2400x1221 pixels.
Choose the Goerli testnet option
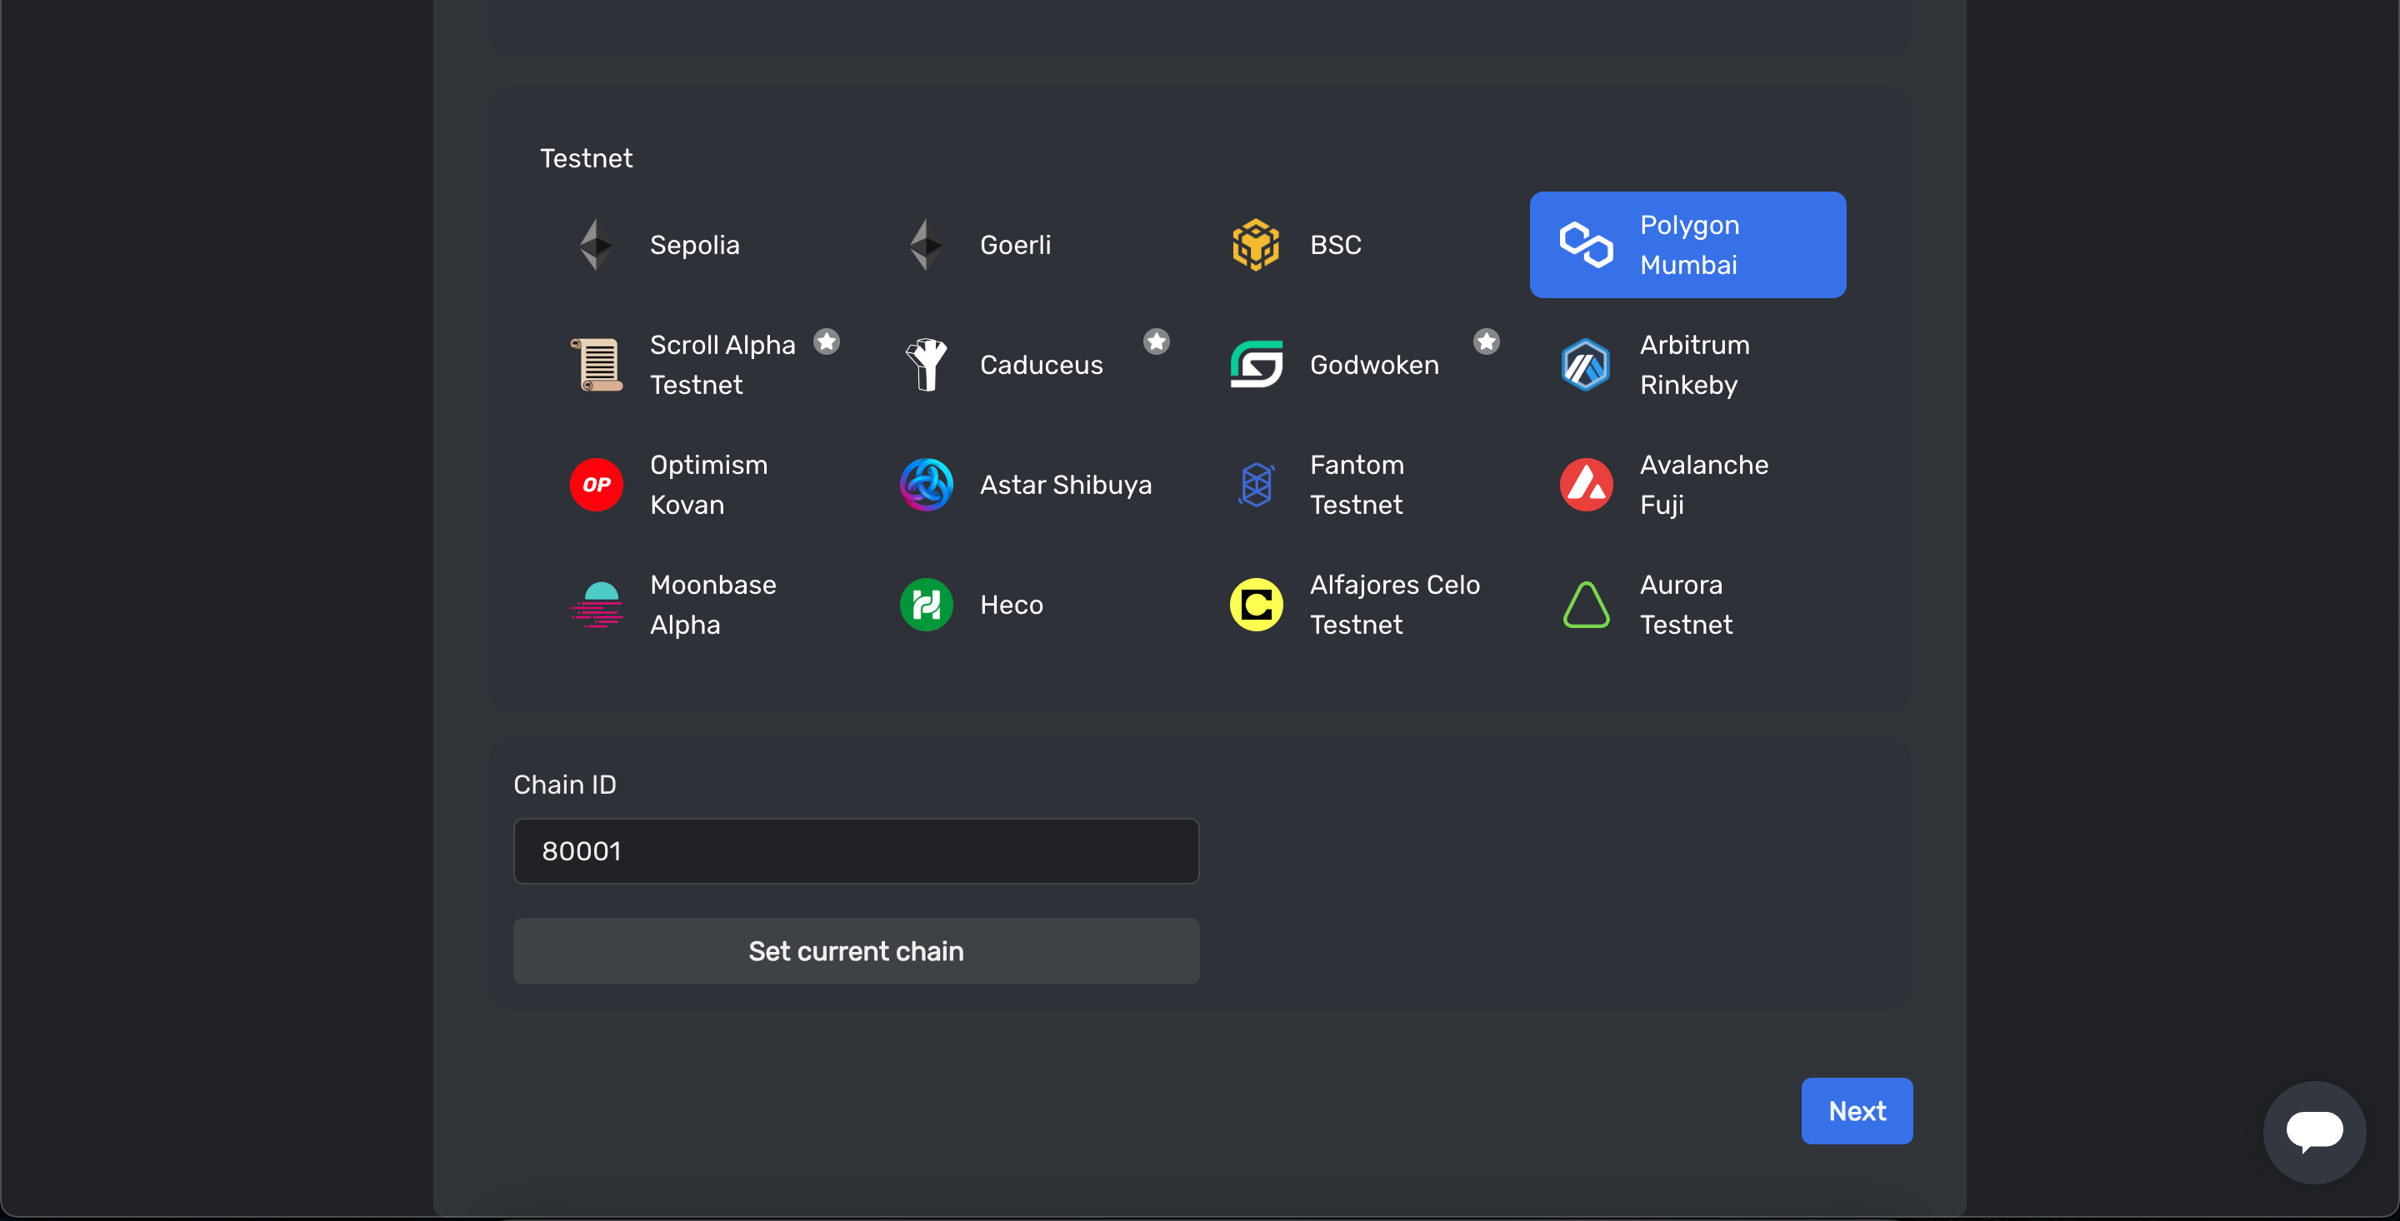click(1015, 245)
